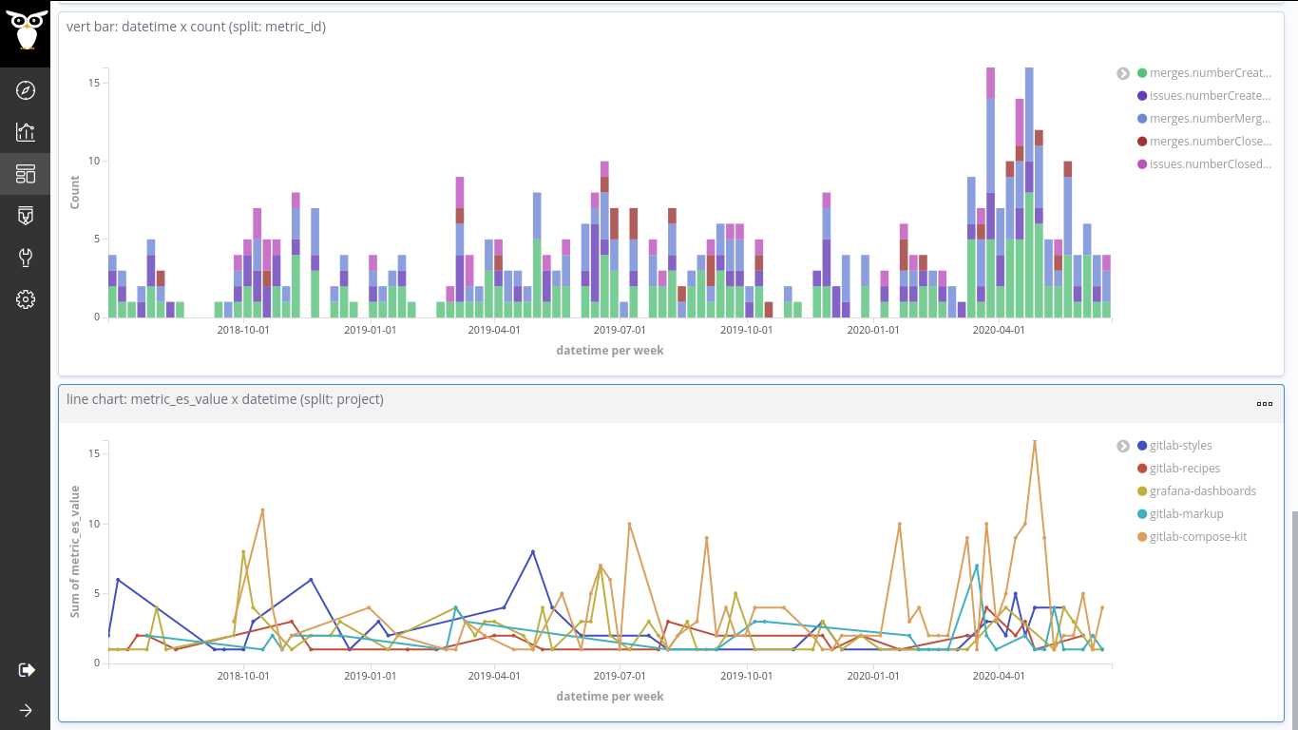This screenshot has width=1298, height=730.
Task: Toggle gitlab-markup legend series
Action: coord(1179,514)
